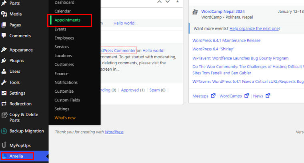Screen dimensions: 304x163
Task: Click the Backup Migration icon
Action: coord(4,131)
